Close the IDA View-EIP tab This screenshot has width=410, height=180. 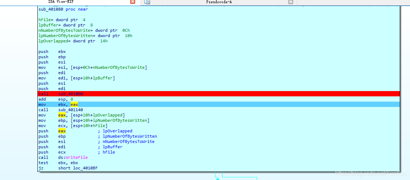point(133,2)
